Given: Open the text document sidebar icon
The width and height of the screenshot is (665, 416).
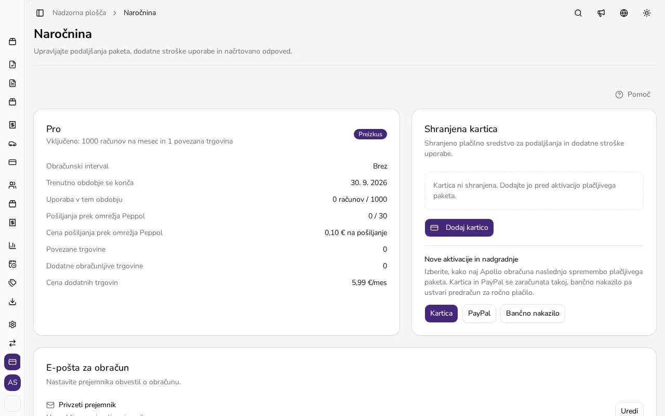Looking at the screenshot, I should [12, 83].
